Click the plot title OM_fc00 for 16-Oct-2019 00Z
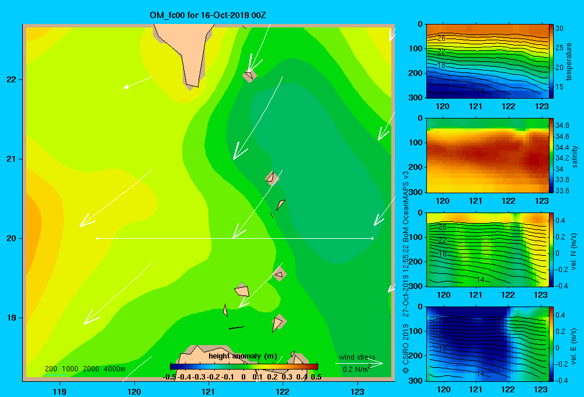 tap(207, 15)
